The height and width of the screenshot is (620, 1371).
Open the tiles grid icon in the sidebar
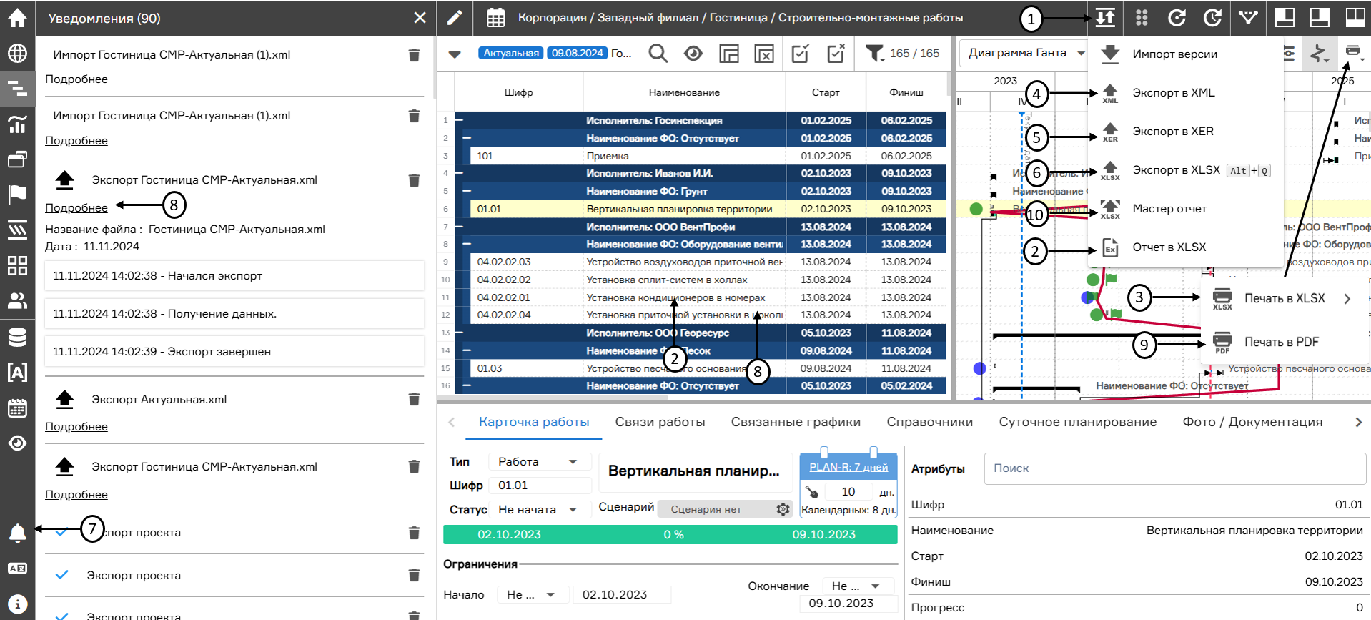pos(17,265)
